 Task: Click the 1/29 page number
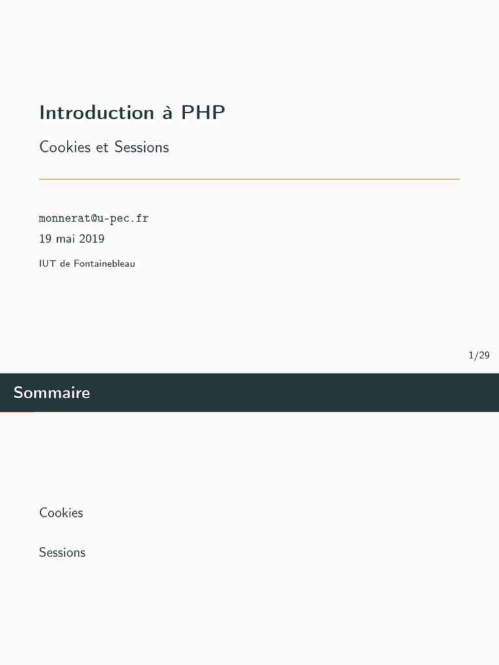(x=479, y=355)
